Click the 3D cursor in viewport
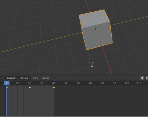 pyautogui.click(x=91, y=64)
